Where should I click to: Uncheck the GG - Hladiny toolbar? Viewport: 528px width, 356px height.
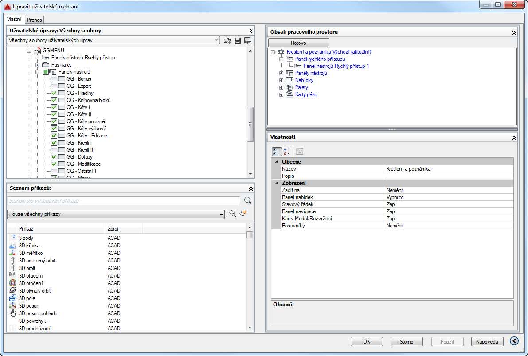click(x=54, y=93)
